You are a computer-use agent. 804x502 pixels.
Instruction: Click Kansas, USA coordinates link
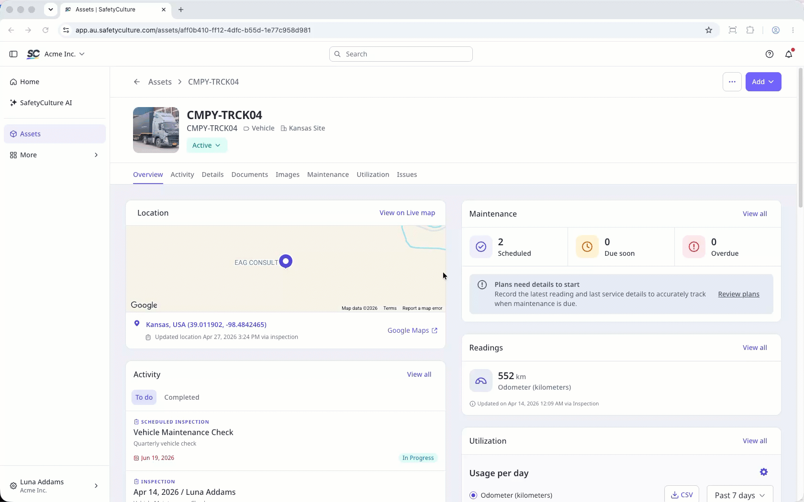click(x=206, y=325)
